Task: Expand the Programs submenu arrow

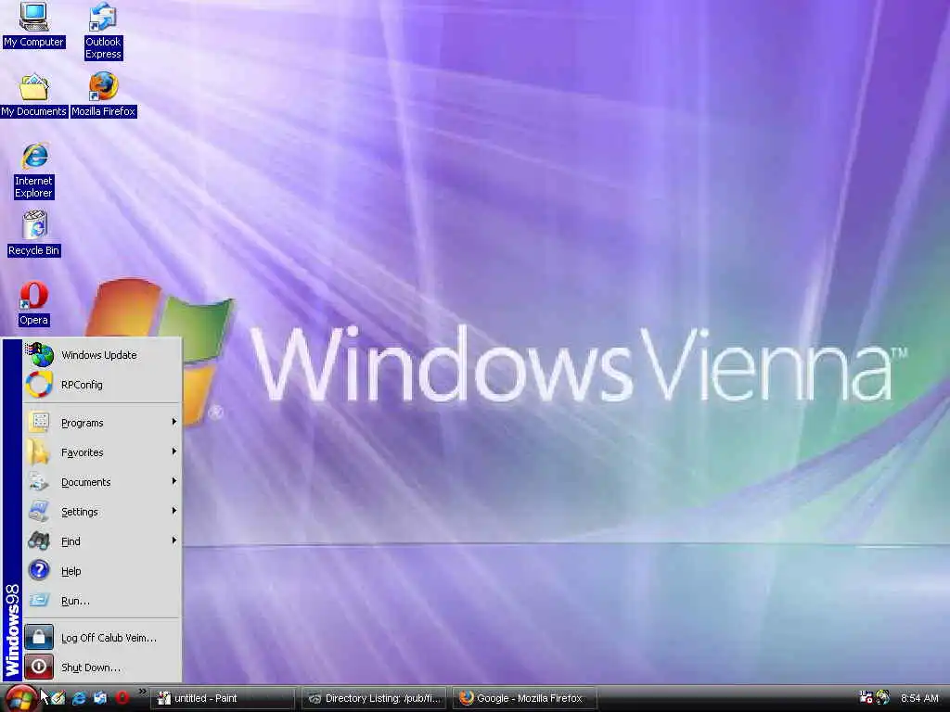Action: (x=173, y=422)
